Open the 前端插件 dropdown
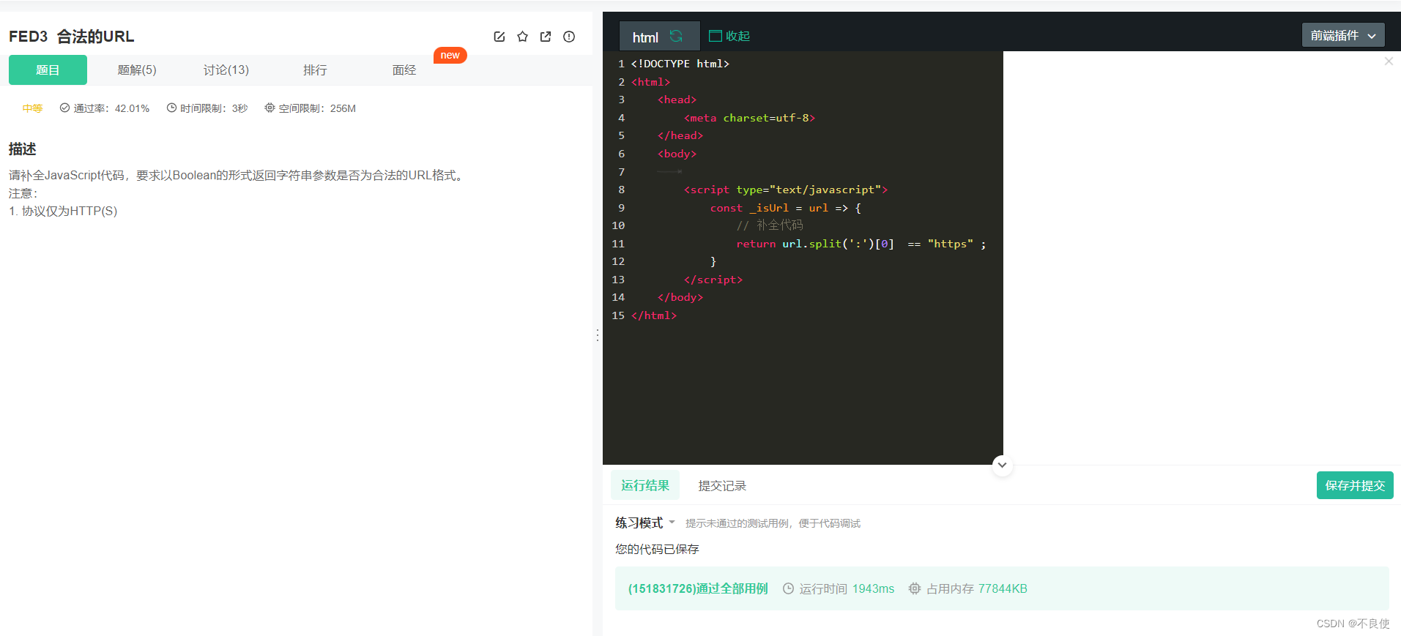The width and height of the screenshot is (1401, 636). pos(1342,35)
